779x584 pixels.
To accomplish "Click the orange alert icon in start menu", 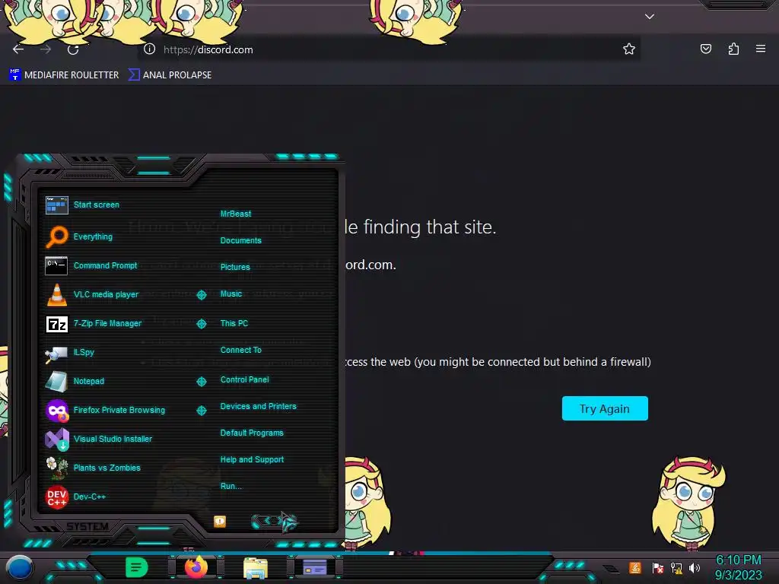I will [x=220, y=522].
